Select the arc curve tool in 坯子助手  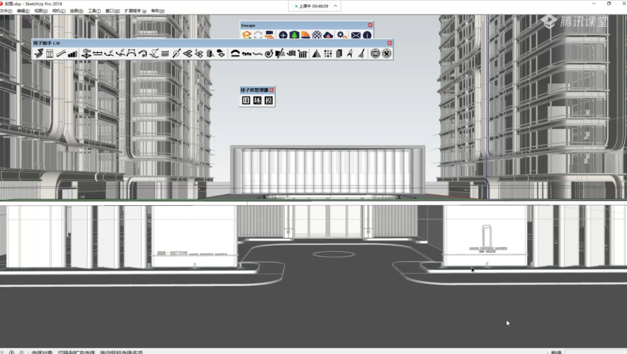pos(235,53)
